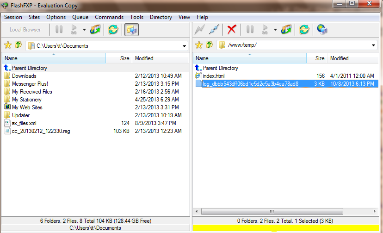383x233 pixels.
Task: Click the Local Browser button
Action: (x=25, y=30)
